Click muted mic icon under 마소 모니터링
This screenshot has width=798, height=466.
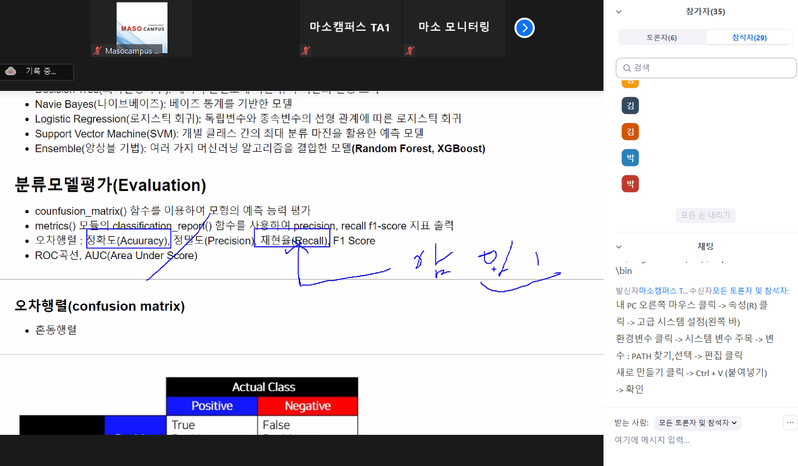[x=409, y=51]
